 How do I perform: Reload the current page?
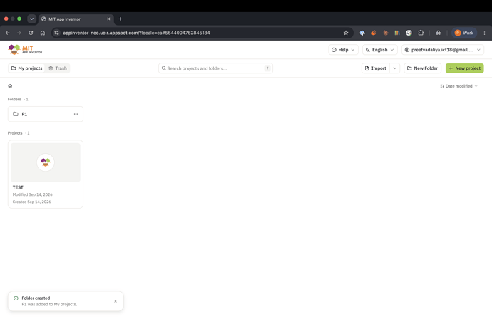(x=31, y=33)
